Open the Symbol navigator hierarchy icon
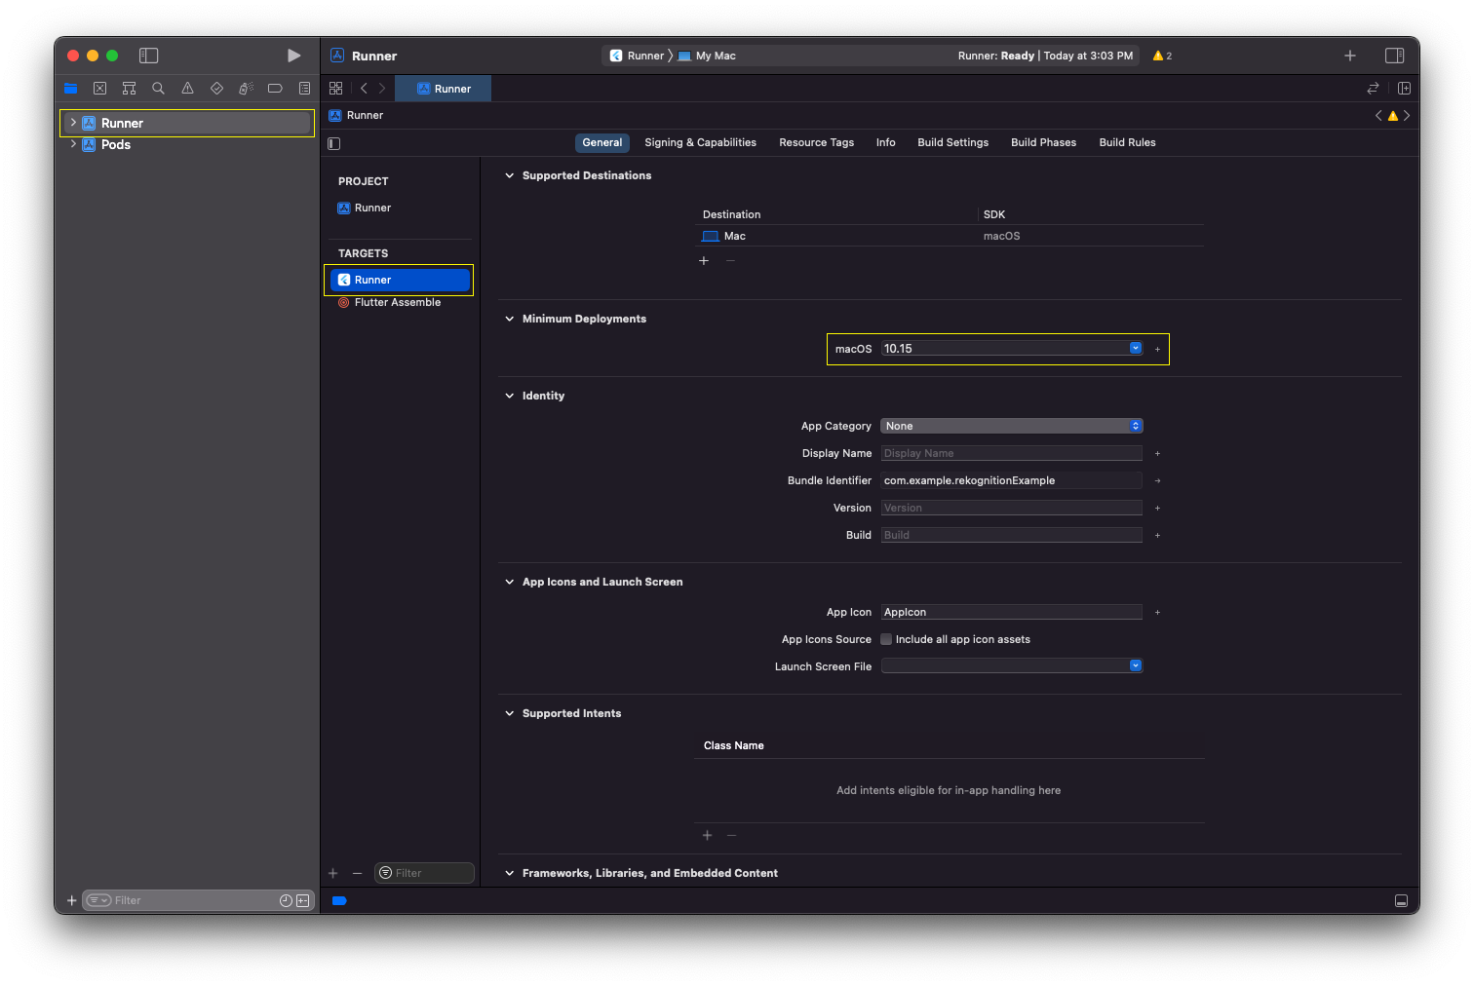 129,88
